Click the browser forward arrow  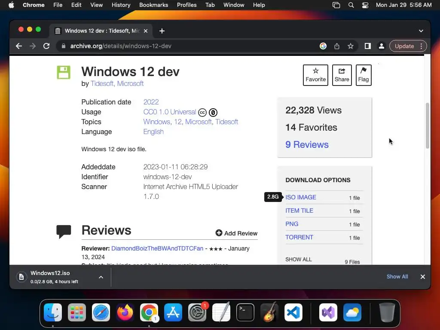click(33, 46)
